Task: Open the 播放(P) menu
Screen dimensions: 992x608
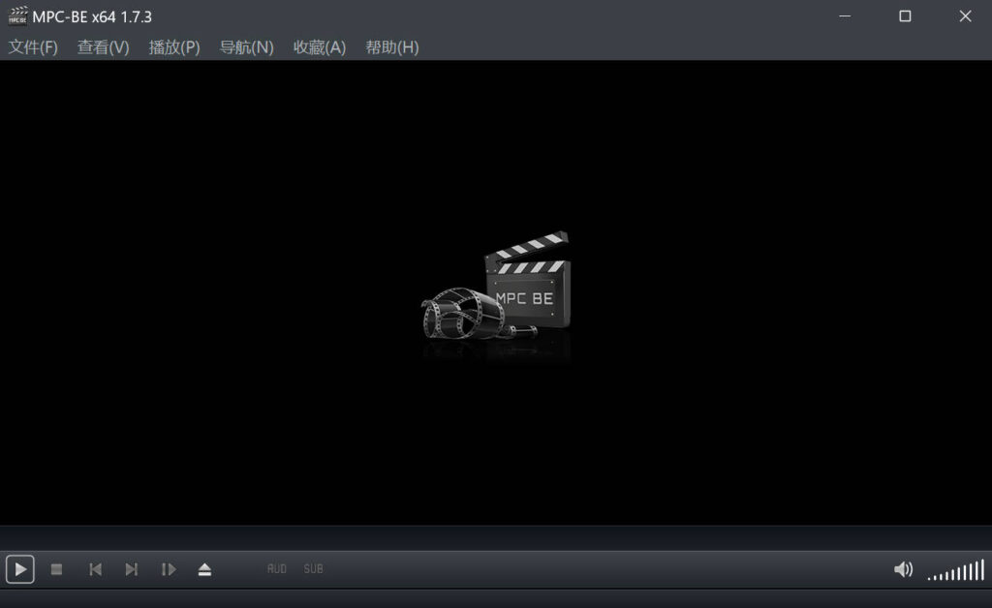Action: (x=174, y=47)
